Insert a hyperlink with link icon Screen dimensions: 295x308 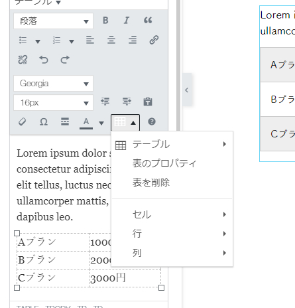[x=154, y=40]
